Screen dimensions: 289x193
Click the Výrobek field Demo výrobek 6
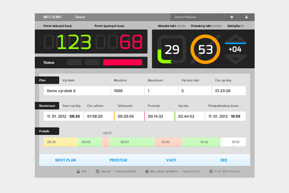pos(76,90)
